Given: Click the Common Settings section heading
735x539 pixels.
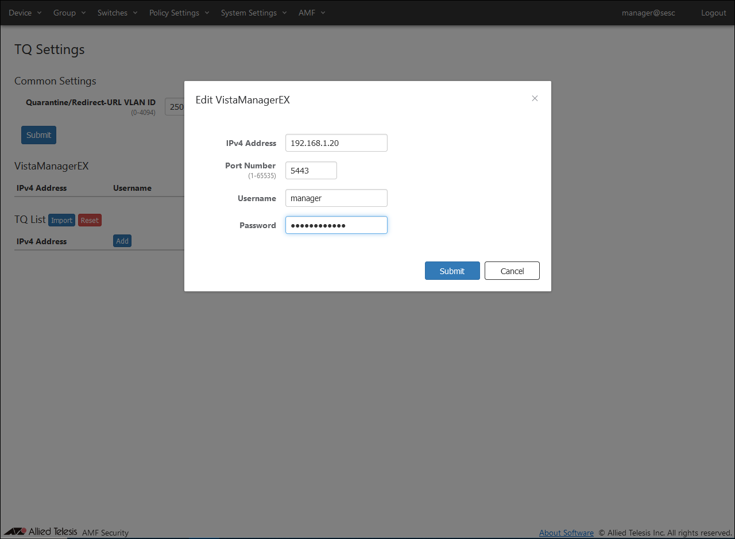Looking at the screenshot, I should tap(55, 81).
